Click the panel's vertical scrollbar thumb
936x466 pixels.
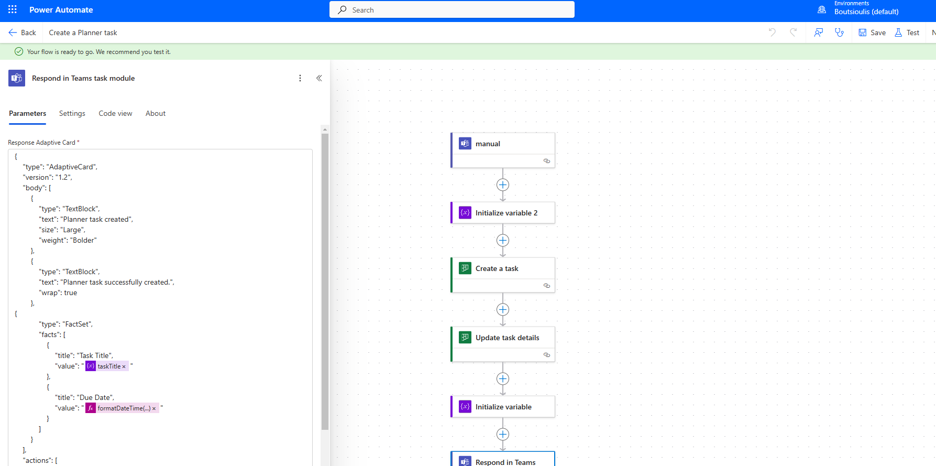point(325,281)
